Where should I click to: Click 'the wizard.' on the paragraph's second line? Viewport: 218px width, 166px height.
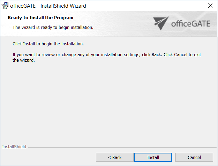click(24, 60)
